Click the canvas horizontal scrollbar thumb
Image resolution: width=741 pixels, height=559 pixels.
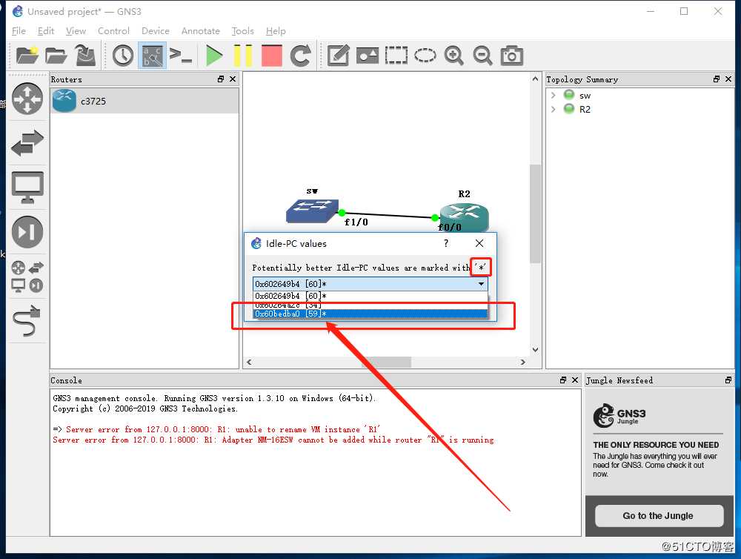coord(386,363)
